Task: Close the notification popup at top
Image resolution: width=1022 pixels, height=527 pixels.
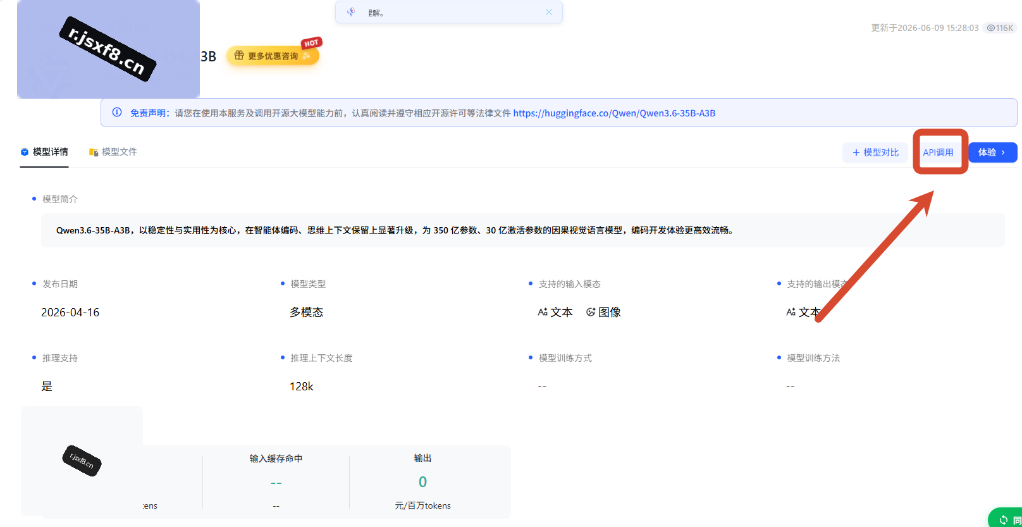Action: pos(548,12)
